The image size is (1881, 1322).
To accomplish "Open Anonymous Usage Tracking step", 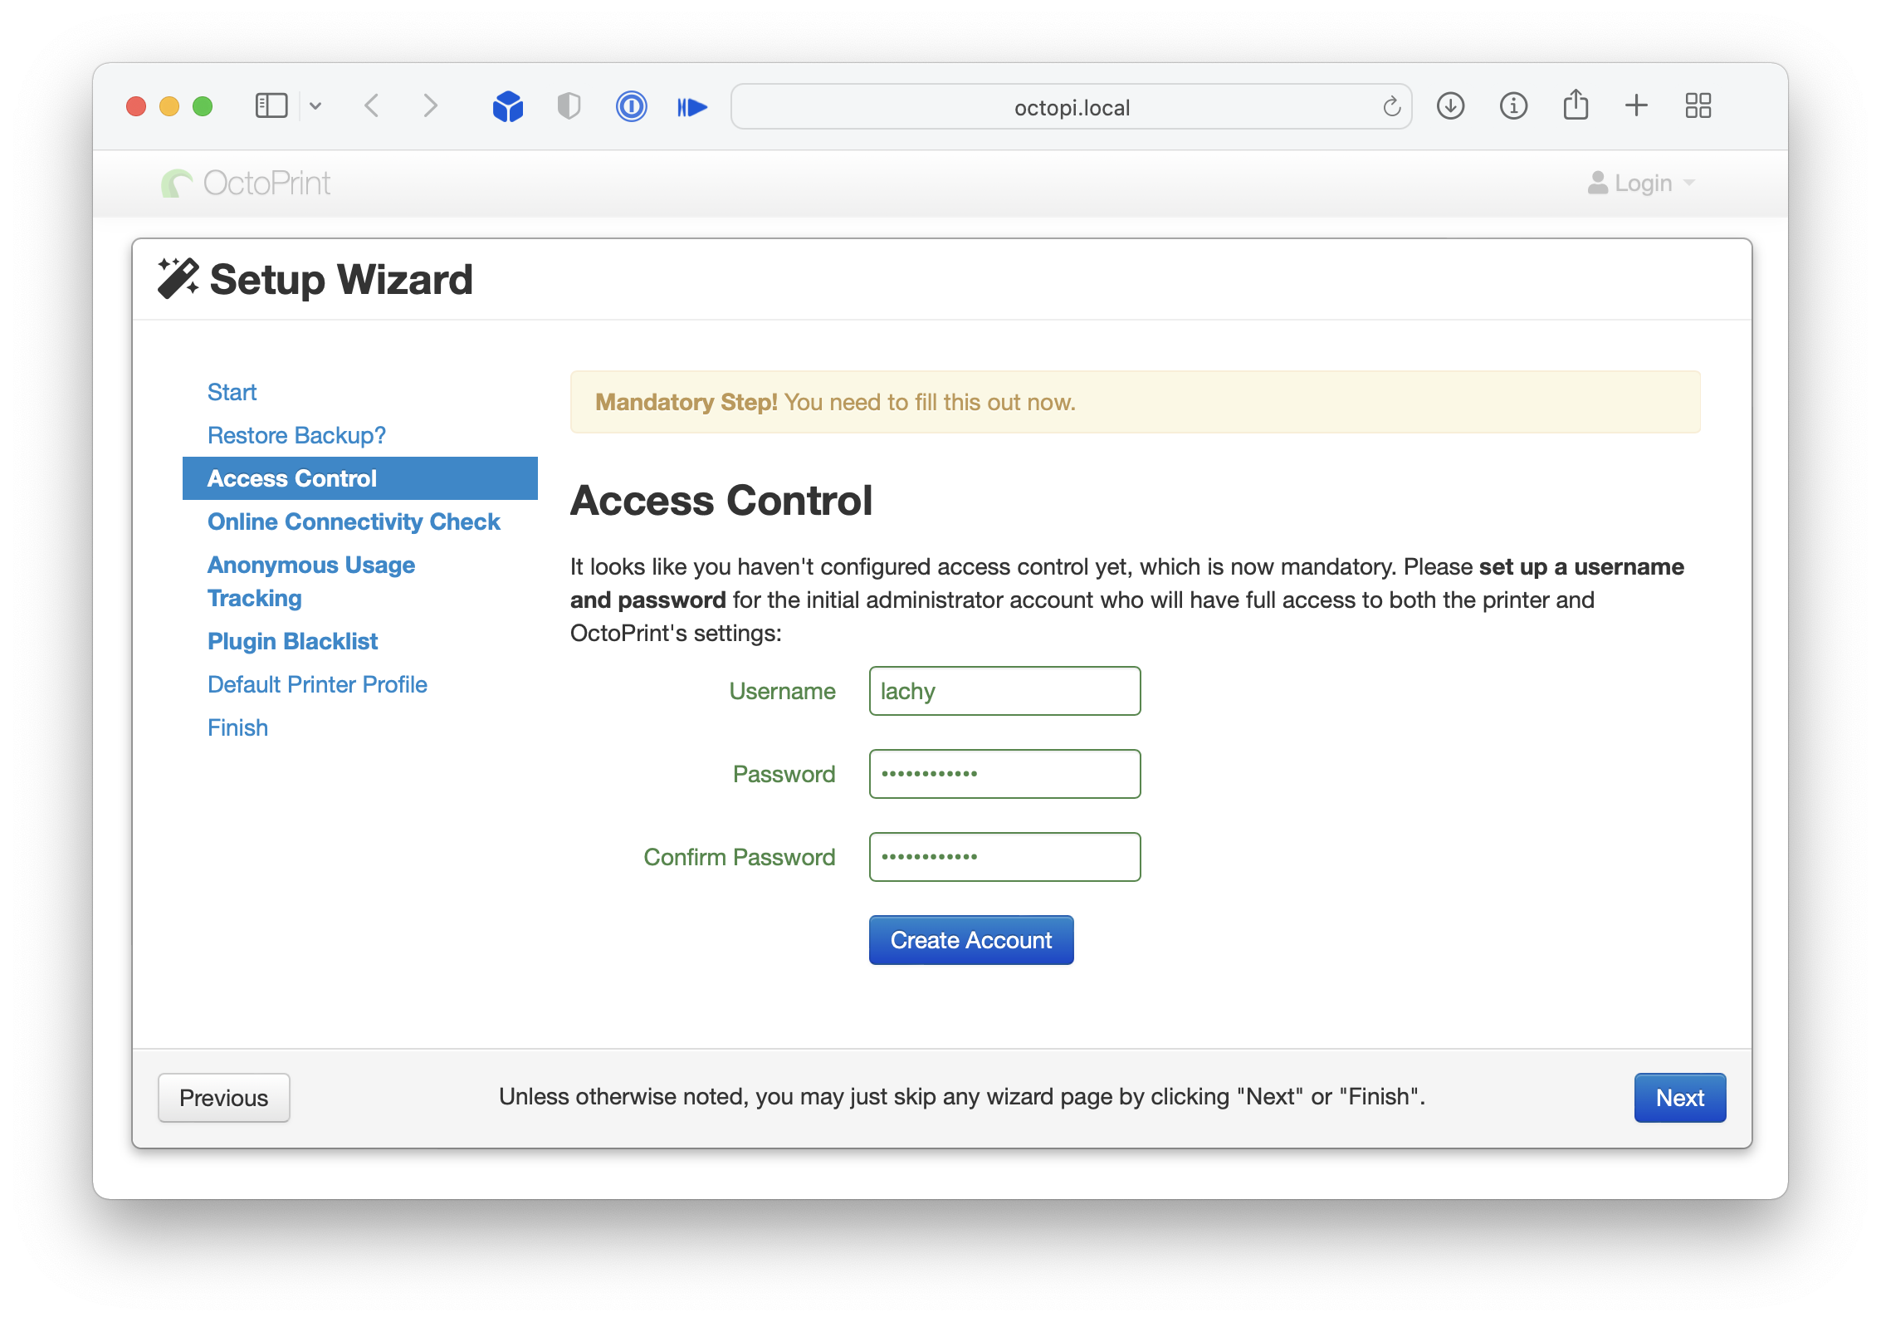I will 311,581.
